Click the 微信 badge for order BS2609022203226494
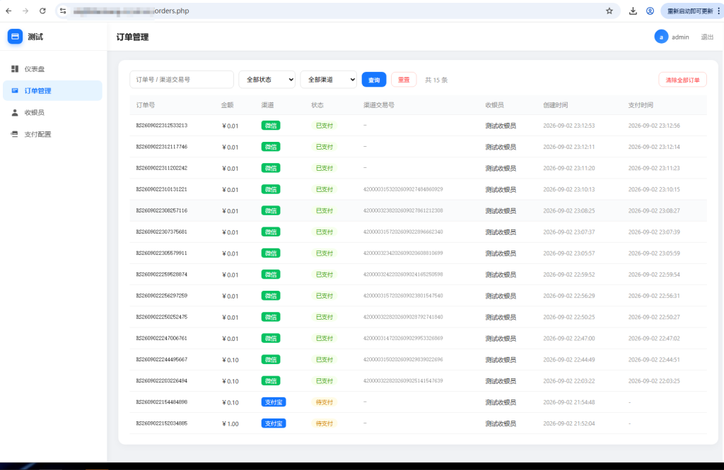724x470 pixels. pyautogui.click(x=271, y=381)
